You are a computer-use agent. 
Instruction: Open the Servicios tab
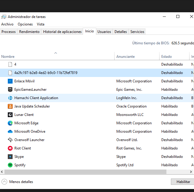137,32
